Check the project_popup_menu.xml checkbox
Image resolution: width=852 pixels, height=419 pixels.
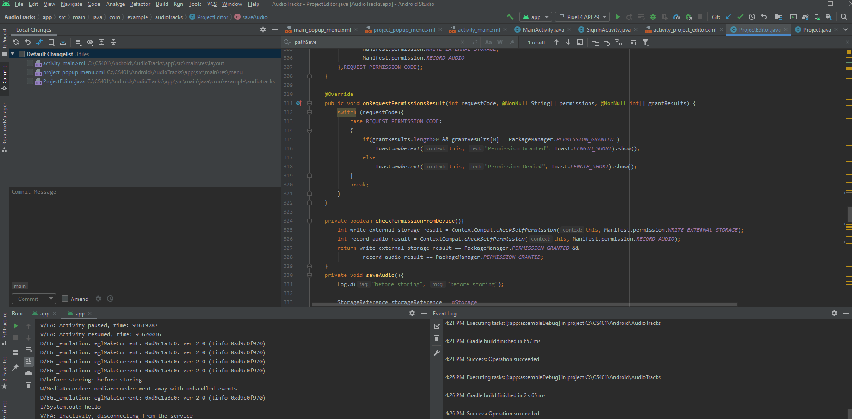tap(30, 72)
